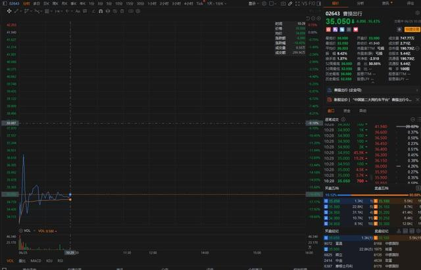421x270 pixels.
Task: Open the 企业号 company account row
Action: coord(372,90)
